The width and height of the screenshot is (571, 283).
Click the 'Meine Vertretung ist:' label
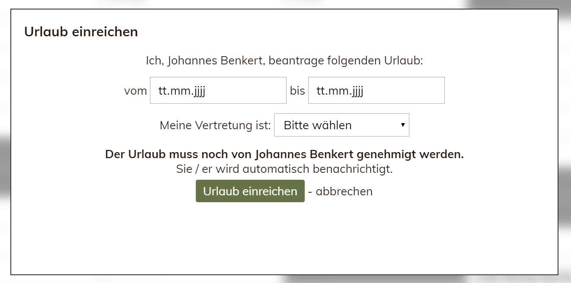(x=215, y=125)
